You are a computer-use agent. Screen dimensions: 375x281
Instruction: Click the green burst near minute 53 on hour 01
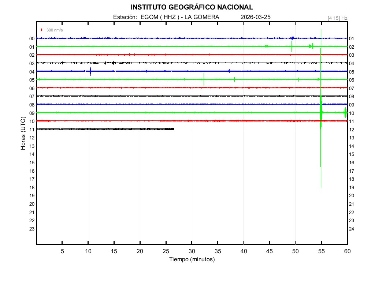311,46
